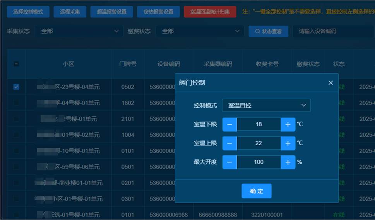Click plus icon for 室温下限
The height and width of the screenshot is (220, 375).
point(288,124)
